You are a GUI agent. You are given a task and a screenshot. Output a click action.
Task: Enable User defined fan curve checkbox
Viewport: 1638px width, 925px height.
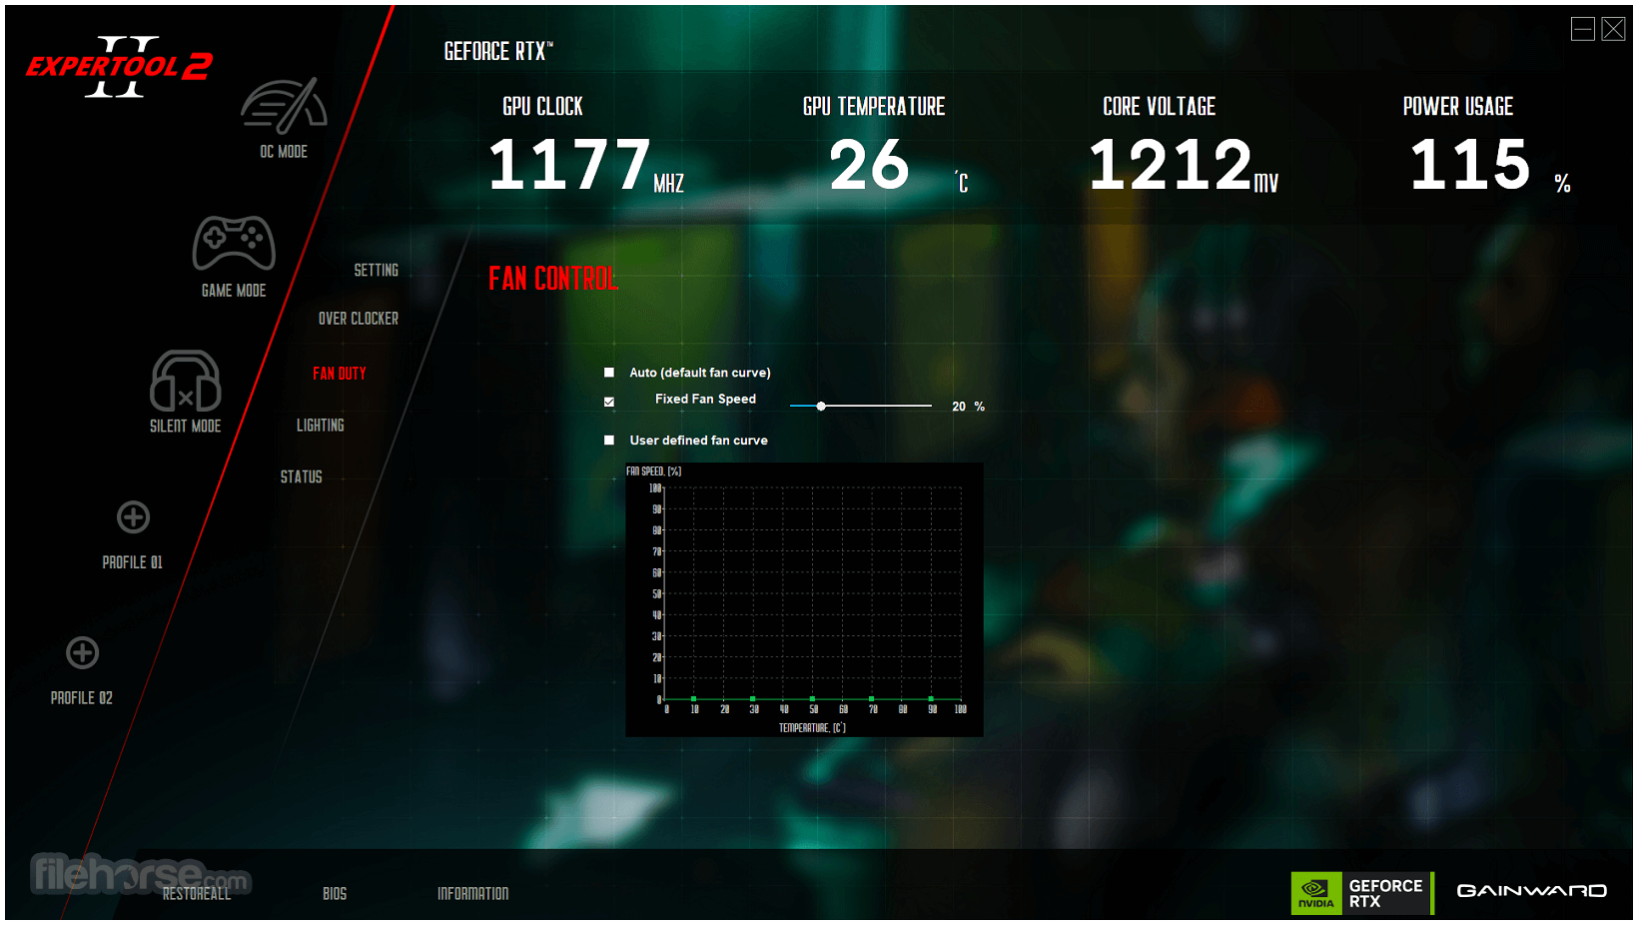pos(609,441)
